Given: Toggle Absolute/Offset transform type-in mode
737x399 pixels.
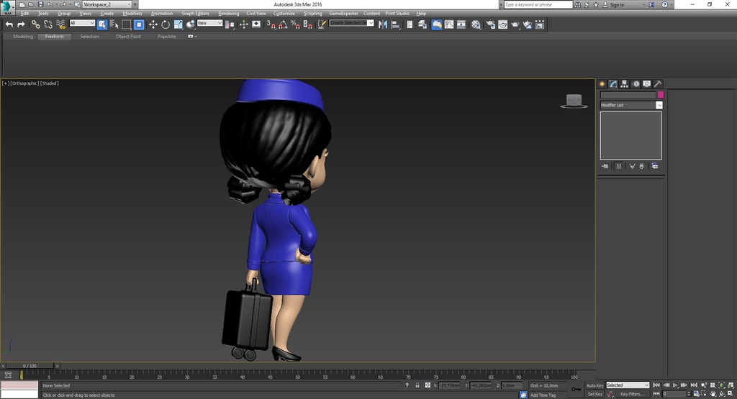Looking at the screenshot, I should tap(428, 385).
